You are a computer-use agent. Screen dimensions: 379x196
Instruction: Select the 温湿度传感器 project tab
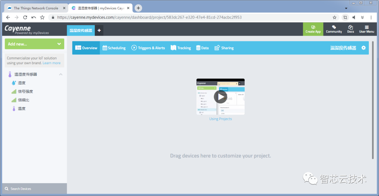81,31
